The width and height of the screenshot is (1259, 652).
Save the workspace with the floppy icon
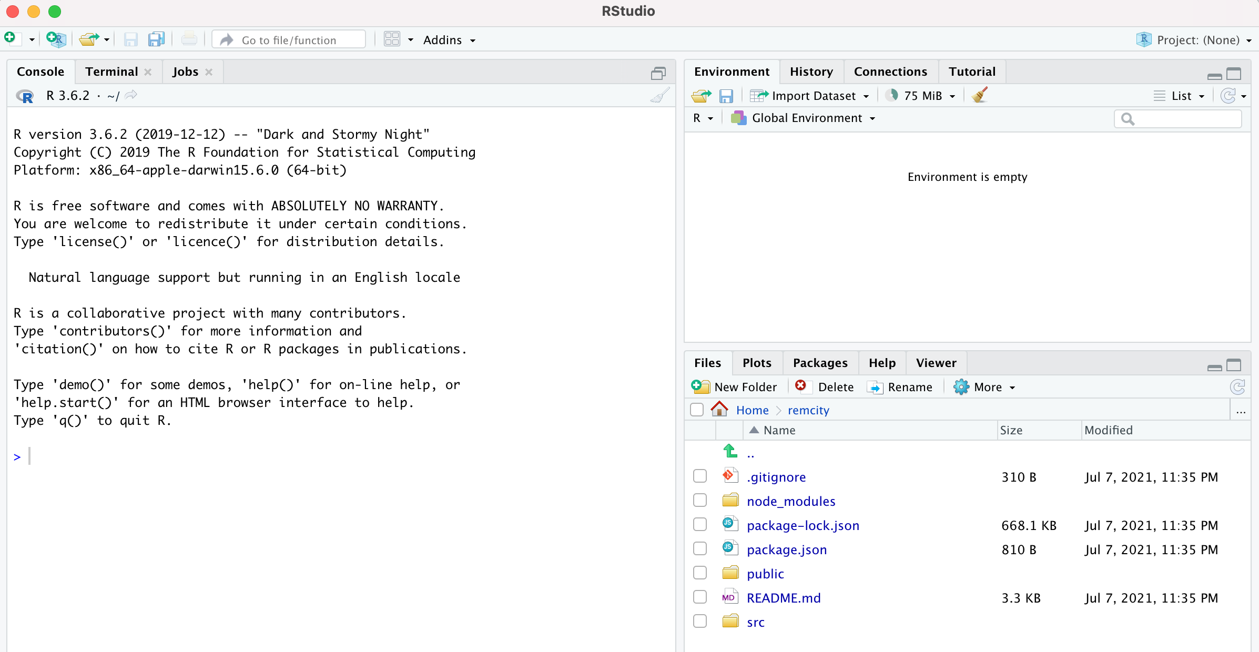click(x=726, y=96)
